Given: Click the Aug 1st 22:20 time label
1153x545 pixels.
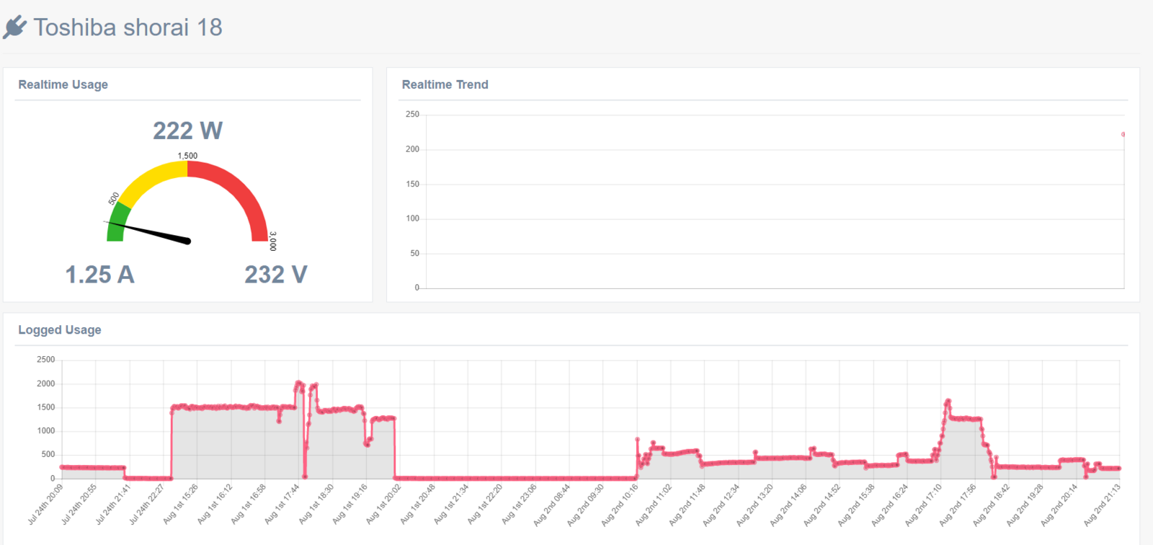Looking at the screenshot, I should point(486,504).
